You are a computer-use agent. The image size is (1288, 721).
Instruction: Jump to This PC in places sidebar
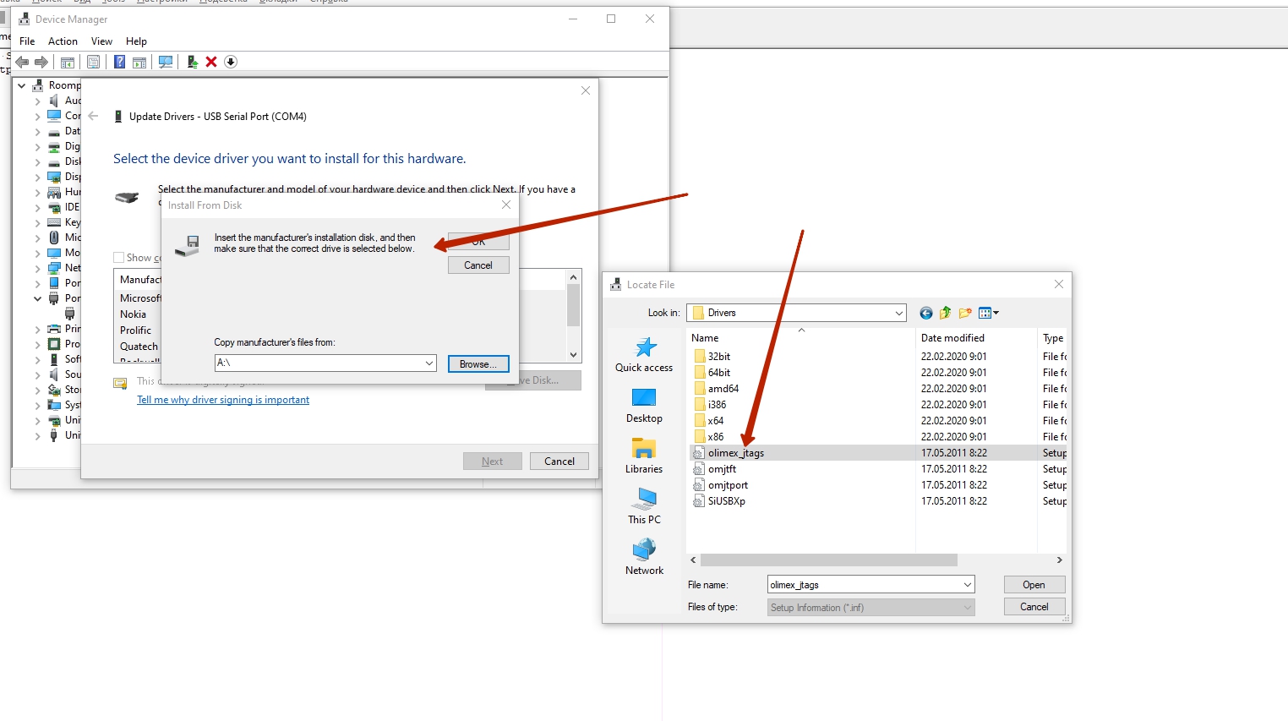[644, 506]
